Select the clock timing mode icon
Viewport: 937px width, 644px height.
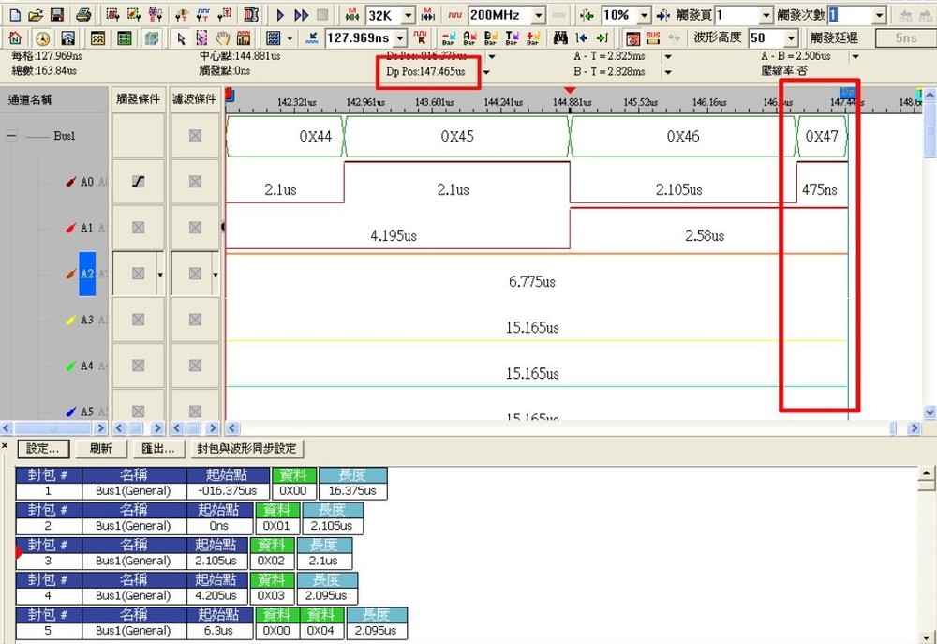point(42,38)
